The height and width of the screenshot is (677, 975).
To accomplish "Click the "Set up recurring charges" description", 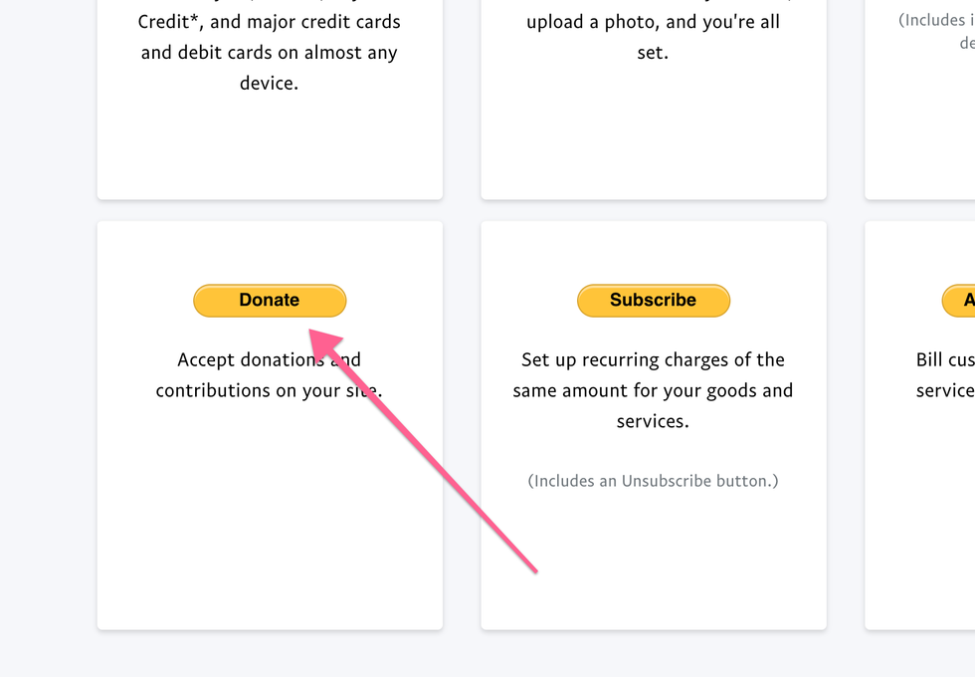I will click(x=653, y=359).
